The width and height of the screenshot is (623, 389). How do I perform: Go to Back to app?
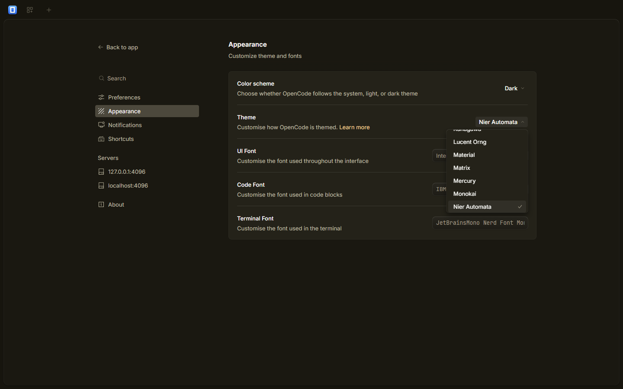coord(118,47)
